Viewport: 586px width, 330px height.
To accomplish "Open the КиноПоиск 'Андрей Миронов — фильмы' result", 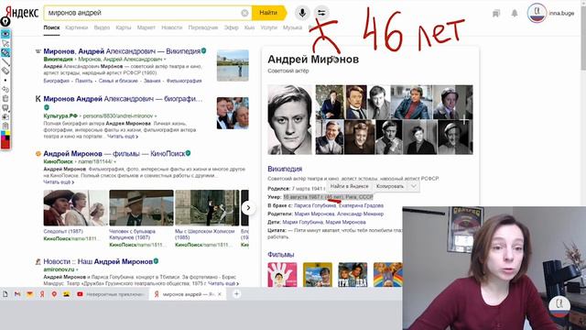I will pos(114,154).
